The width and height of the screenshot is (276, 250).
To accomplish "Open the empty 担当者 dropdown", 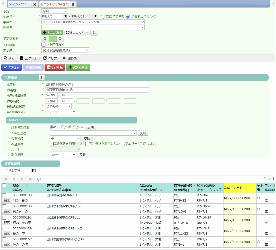I will [93, 27].
